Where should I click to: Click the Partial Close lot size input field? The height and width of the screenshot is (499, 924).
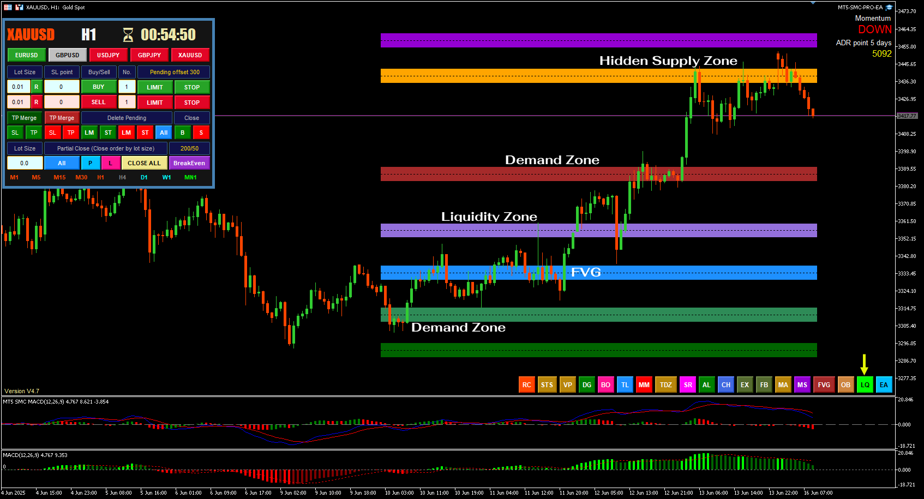pyautogui.click(x=25, y=163)
